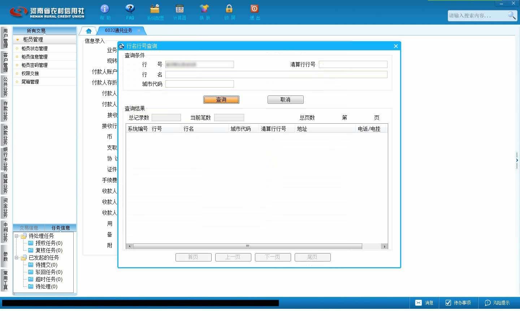Select 超时任务(0) task item
This screenshot has width=520, height=311.
pos(45,279)
